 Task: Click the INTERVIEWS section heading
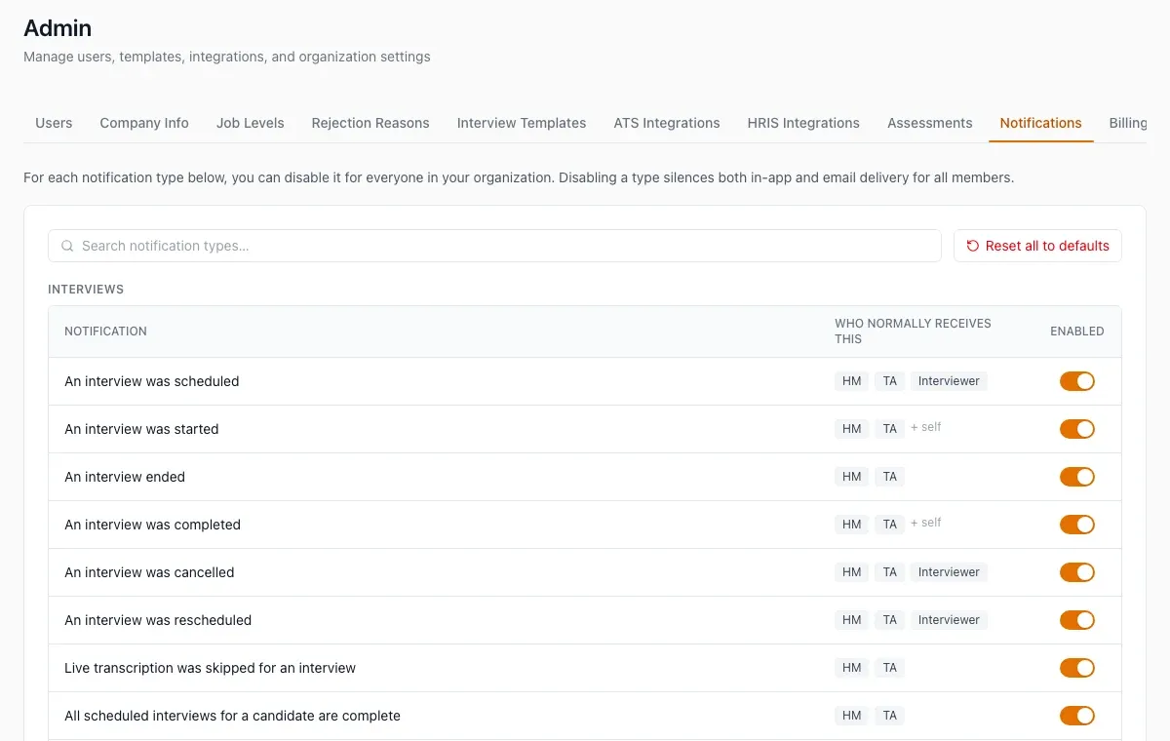click(86, 290)
